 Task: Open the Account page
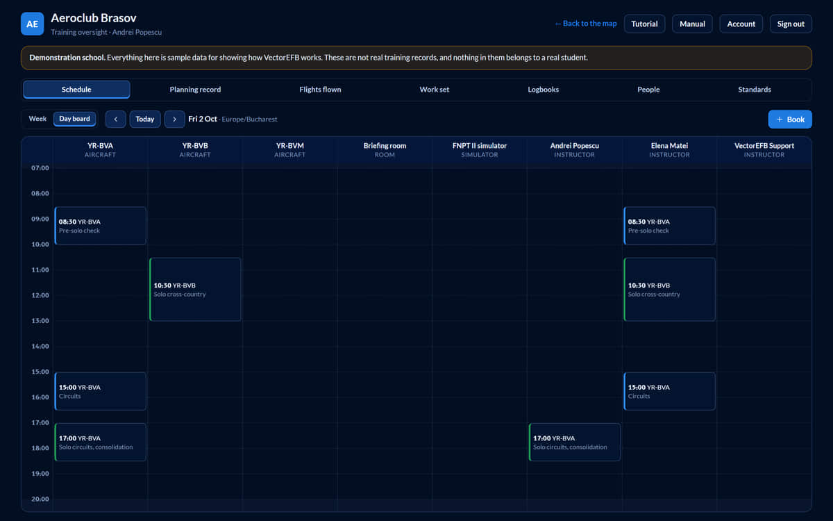tap(741, 24)
